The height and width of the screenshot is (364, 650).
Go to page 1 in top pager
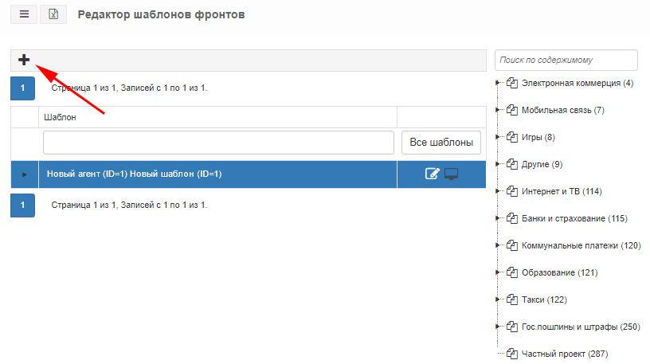tap(22, 88)
